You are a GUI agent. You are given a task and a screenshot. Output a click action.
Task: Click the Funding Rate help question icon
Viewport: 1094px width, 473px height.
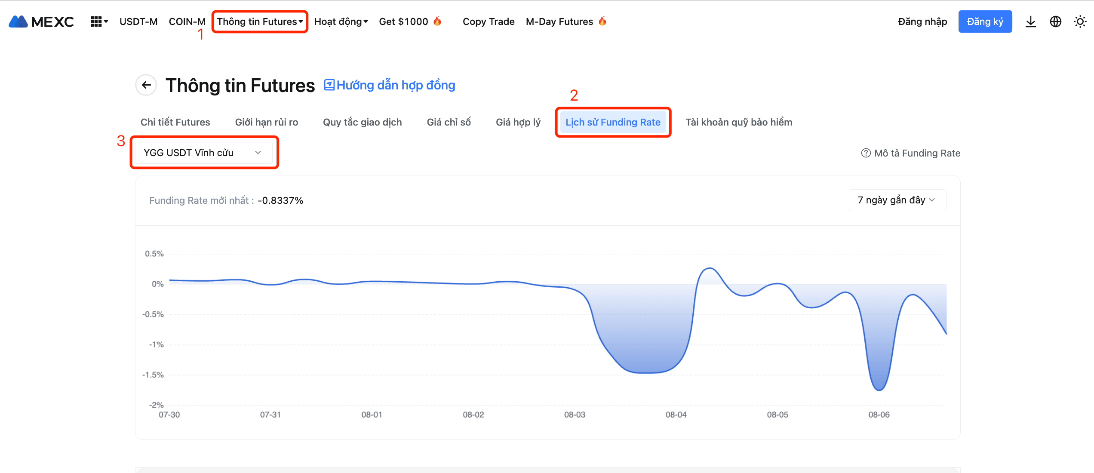pyautogui.click(x=866, y=153)
